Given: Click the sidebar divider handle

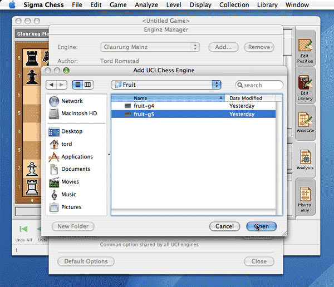Looking at the screenshot, I should [109, 155].
